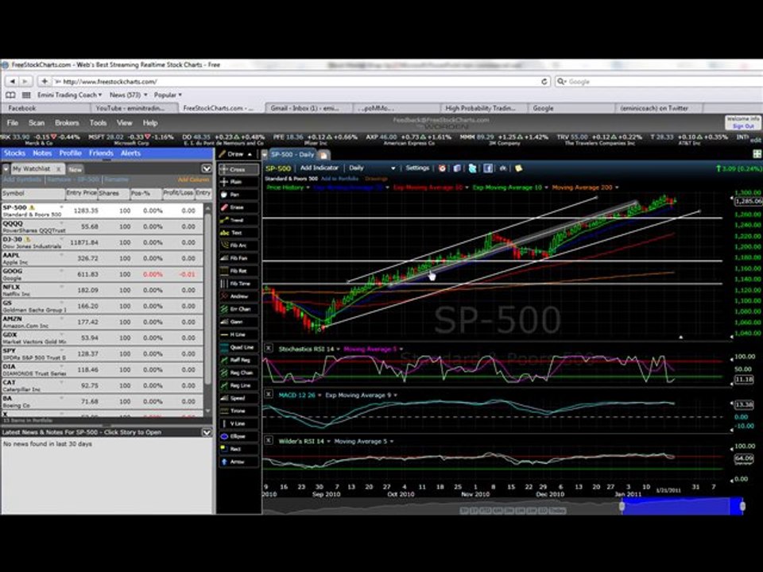Image resolution: width=763 pixels, height=572 pixels.
Task: Select the Fib Time tool
Action: point(238,284)
